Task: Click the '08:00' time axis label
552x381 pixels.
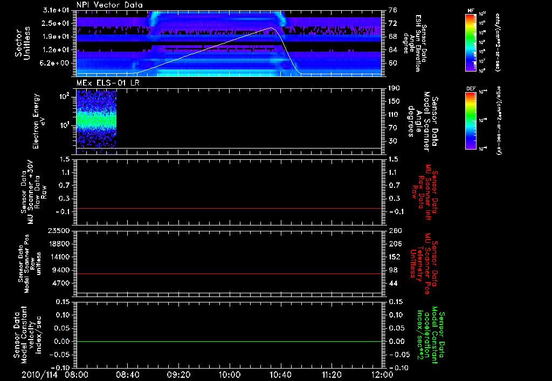Action: click(x=77, y=375)
